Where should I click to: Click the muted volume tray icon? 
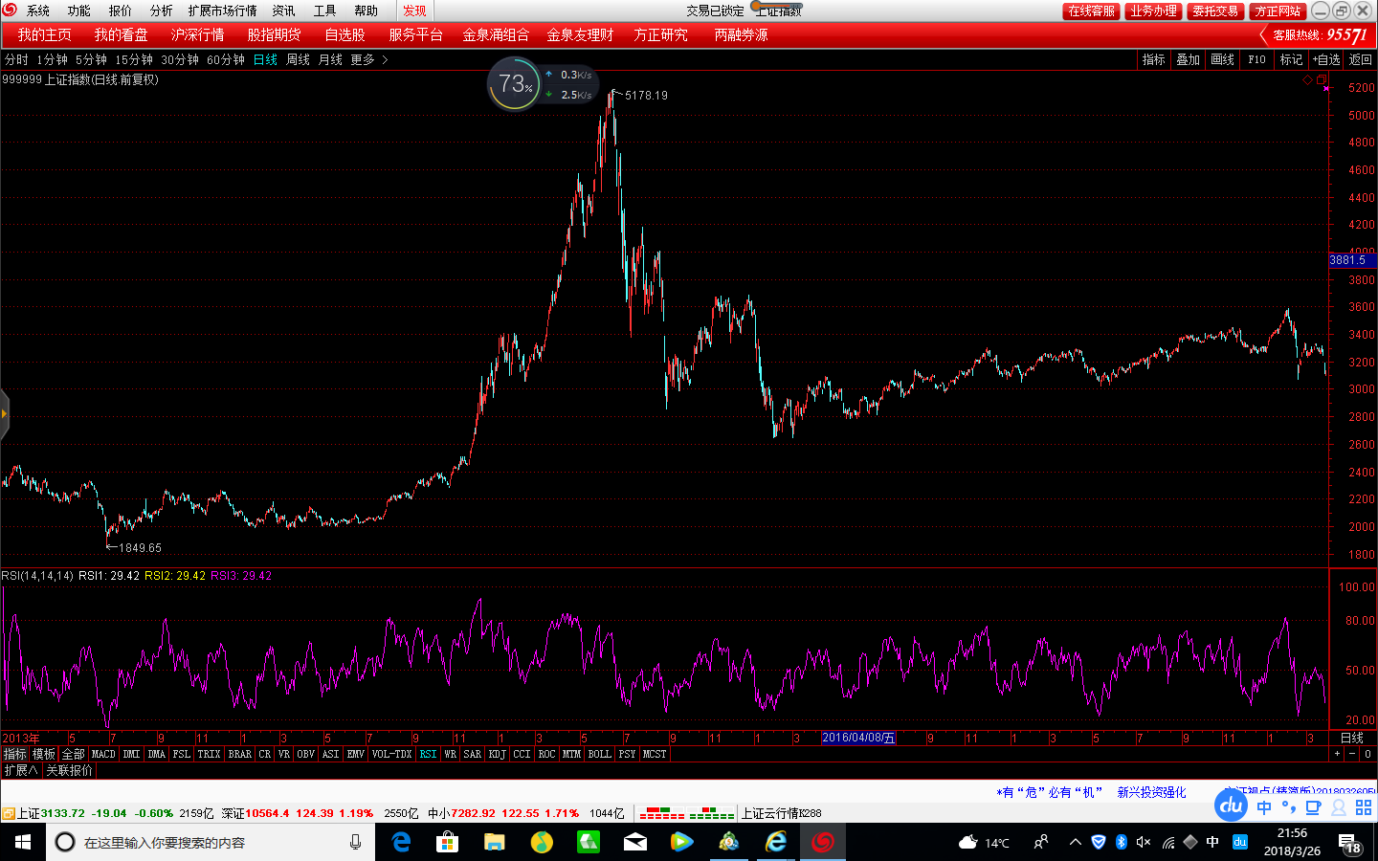point(1144,842)
